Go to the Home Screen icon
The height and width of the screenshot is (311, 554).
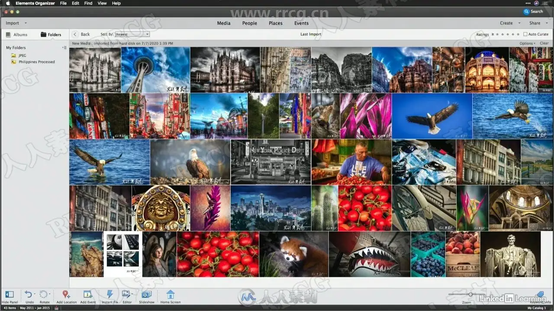click(171, 294)
